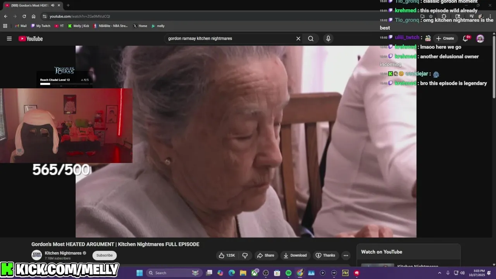496x279 pixels.
Task: Open OBS Studio from the taskbar
Action: (x=266, y=273)
